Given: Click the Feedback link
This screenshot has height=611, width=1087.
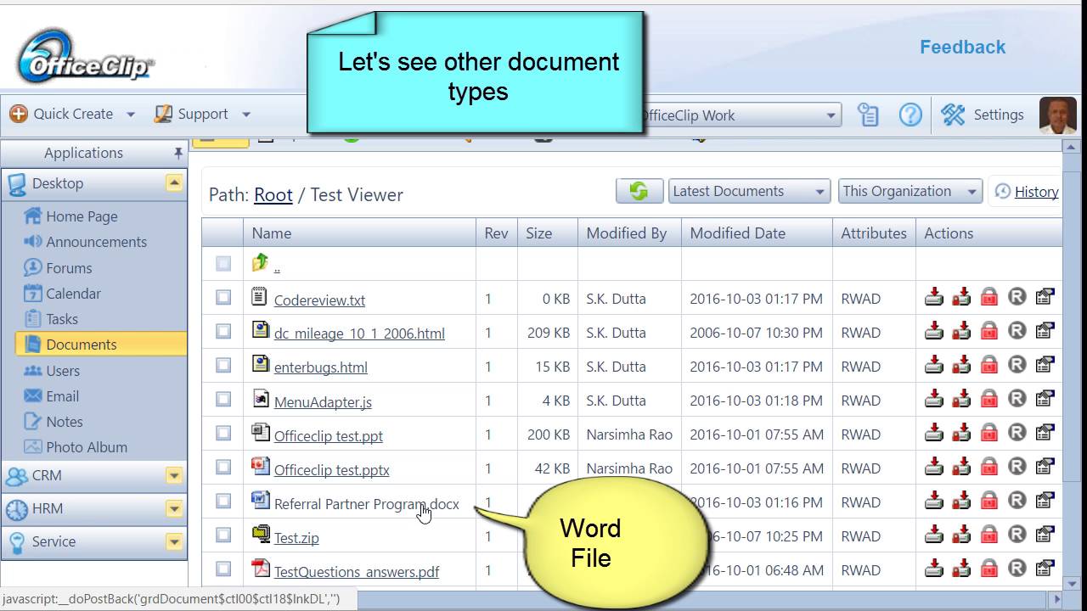Looking at the screenshot, I should coord(962,48).
